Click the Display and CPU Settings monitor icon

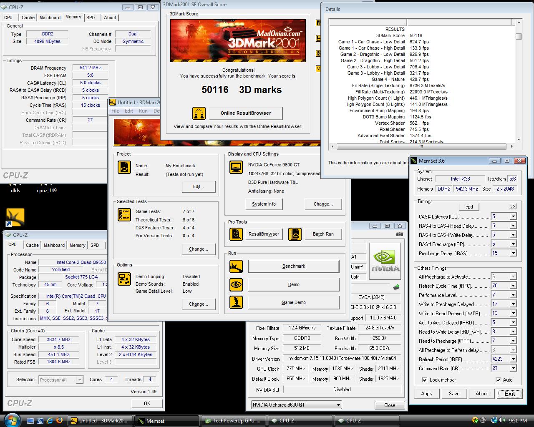point(236,167)
